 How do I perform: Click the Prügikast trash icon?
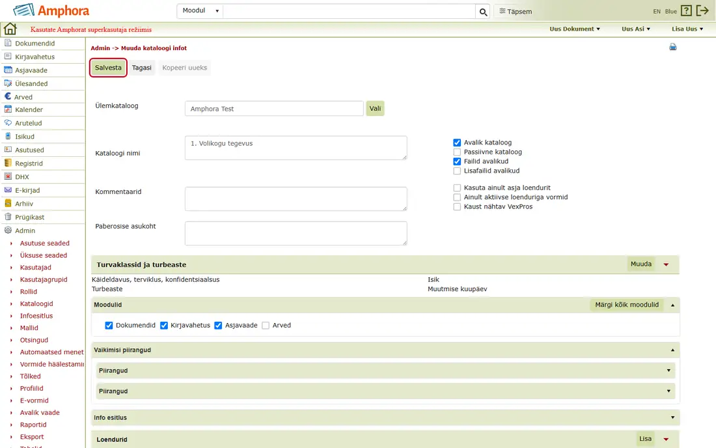(8, 217)
